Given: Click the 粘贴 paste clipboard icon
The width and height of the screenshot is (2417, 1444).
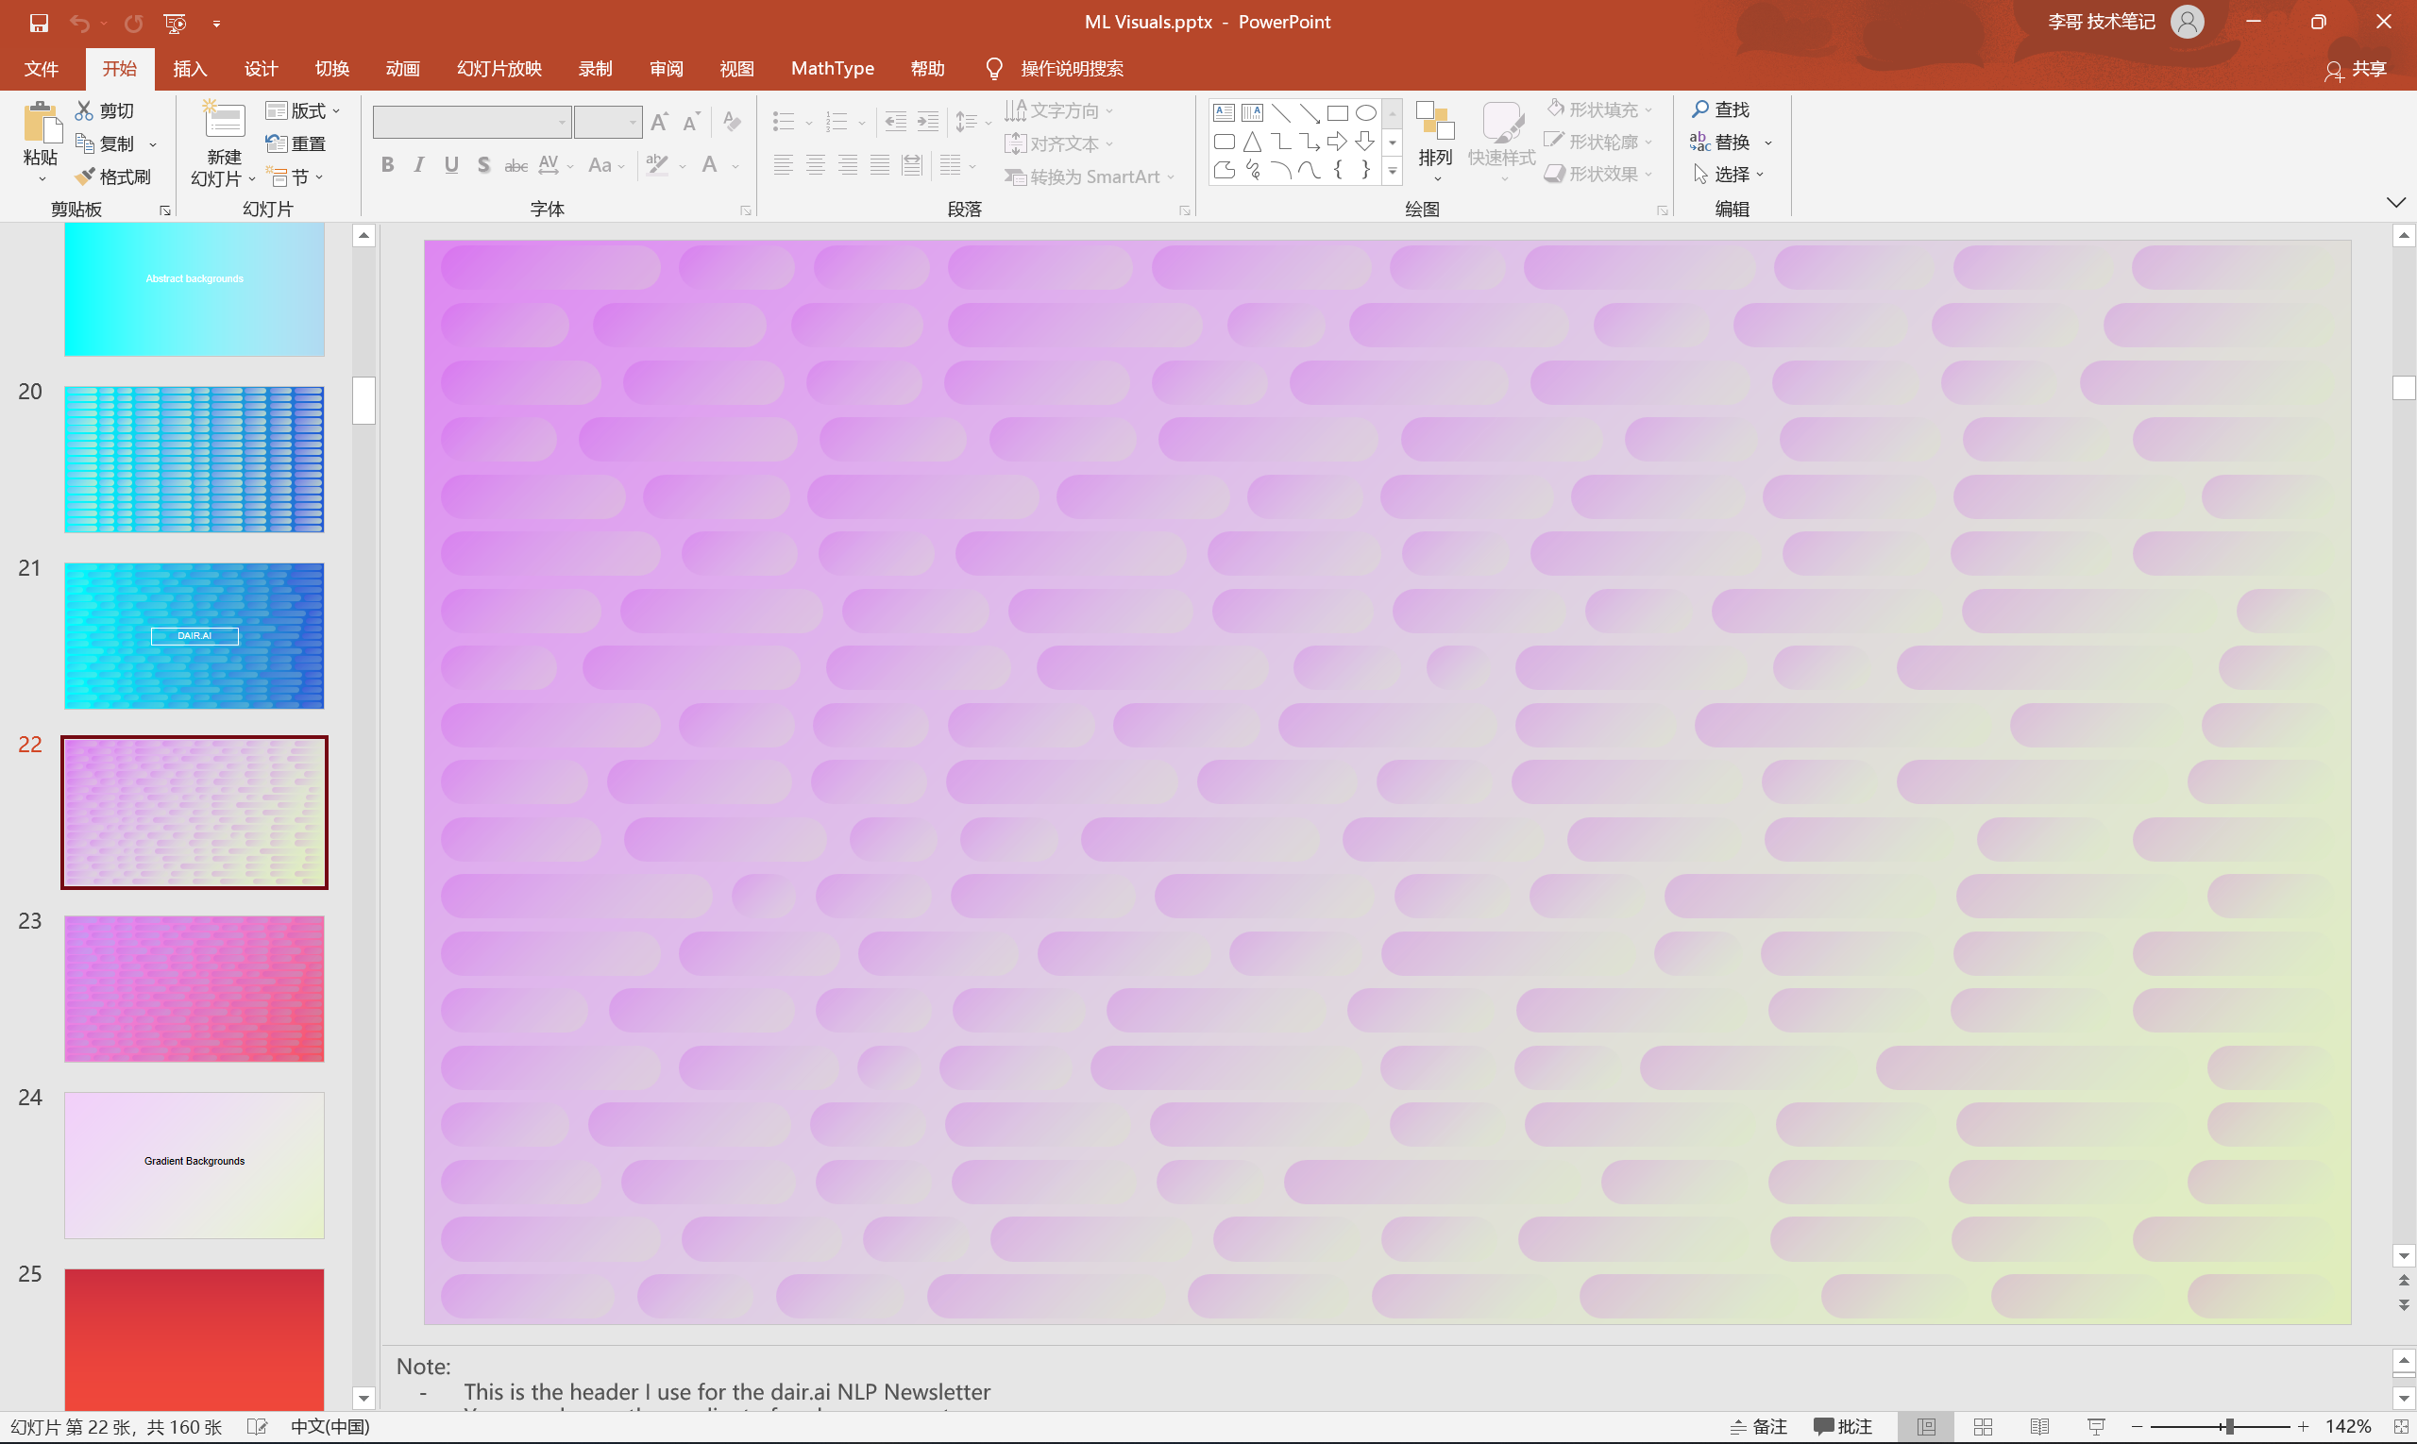Looking at the screenshot, I should point(41,125).
